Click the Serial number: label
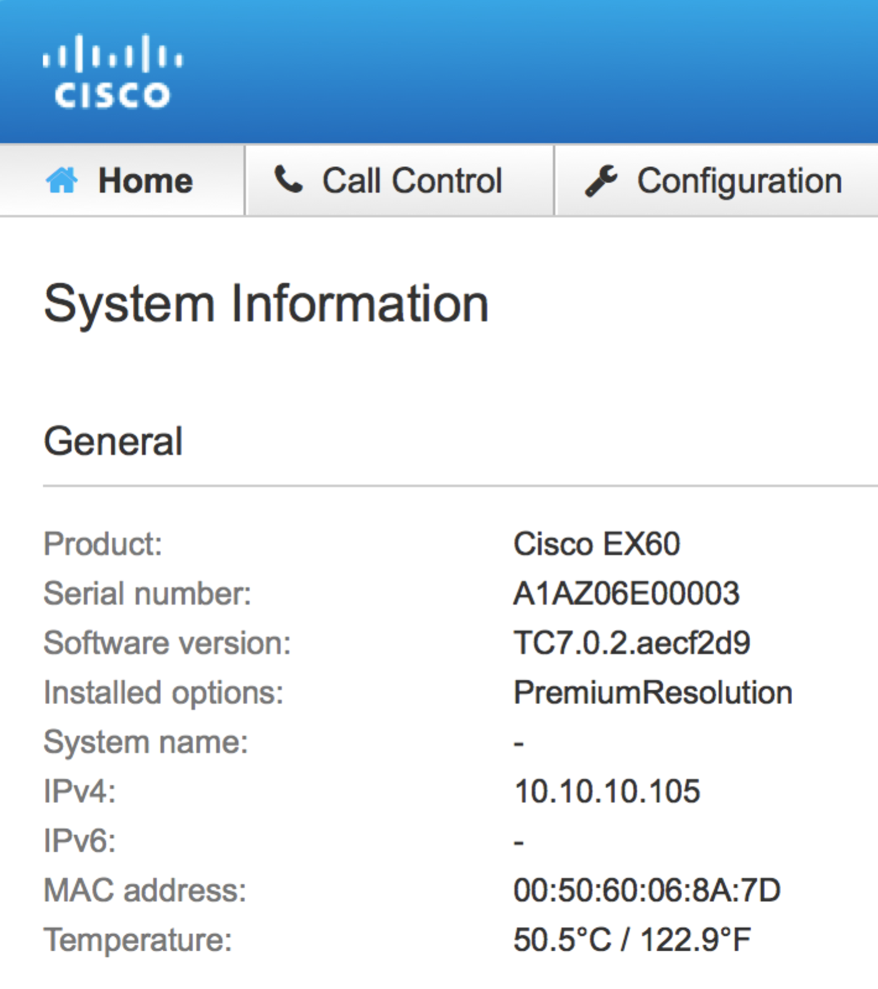 pyautogui.click(x=148, y=594)
